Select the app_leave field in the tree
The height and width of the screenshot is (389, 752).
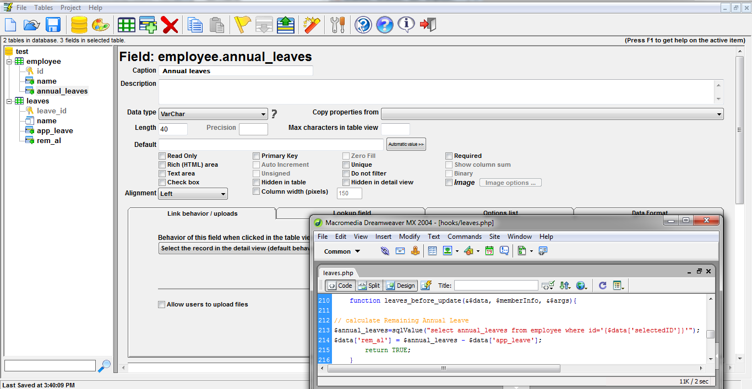[x=55, y=131]
